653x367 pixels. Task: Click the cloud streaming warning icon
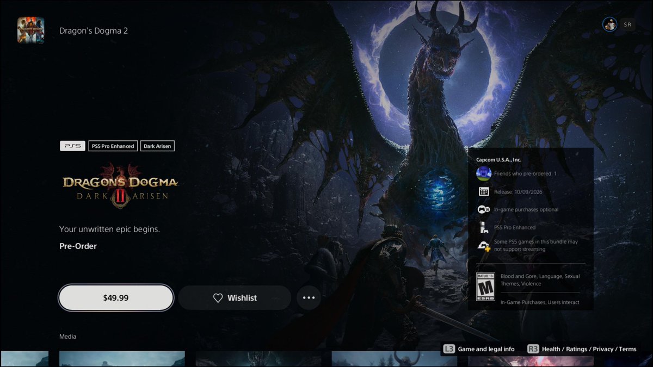(x=484, y=246)
